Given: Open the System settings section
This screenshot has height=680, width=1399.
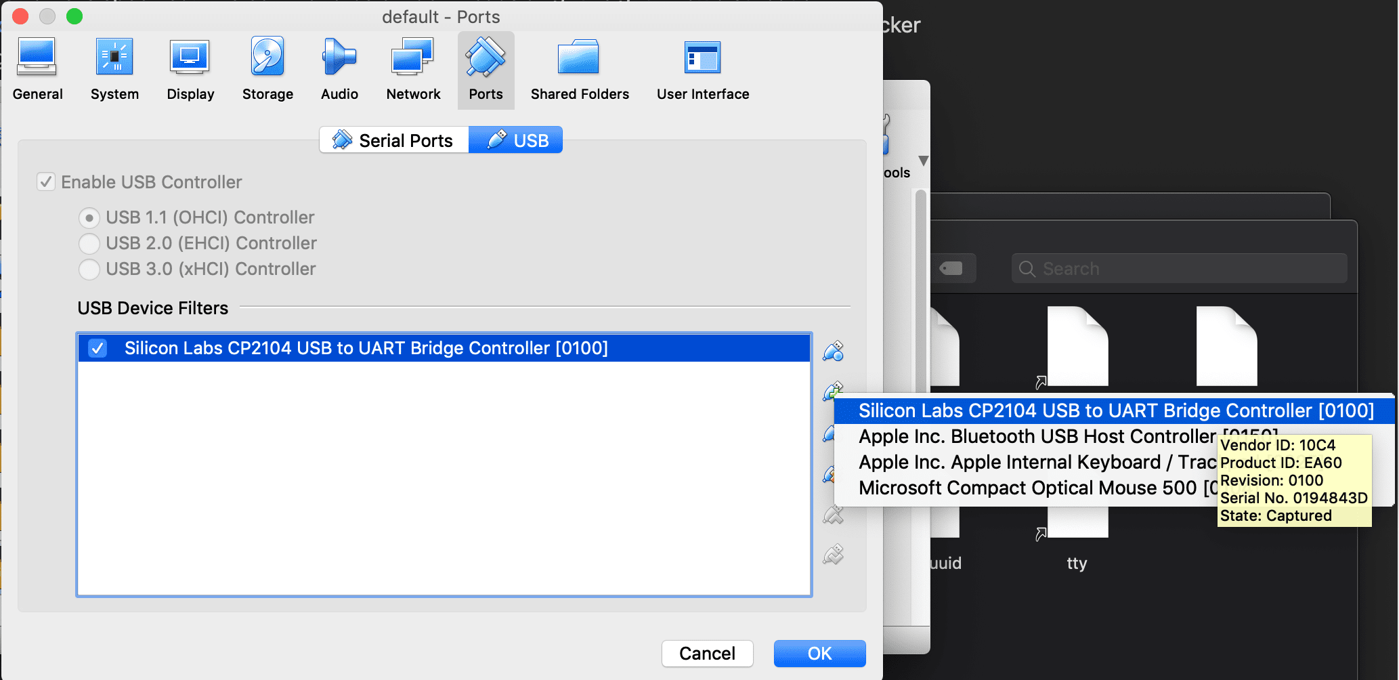Looking at the screenshot, I should click(x=114, y=70).
